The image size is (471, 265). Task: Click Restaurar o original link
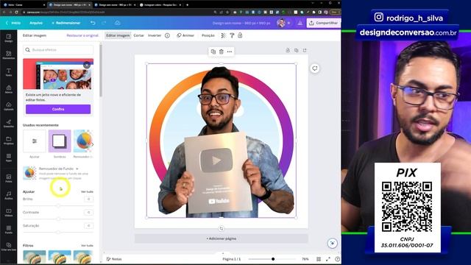[82, 35]
